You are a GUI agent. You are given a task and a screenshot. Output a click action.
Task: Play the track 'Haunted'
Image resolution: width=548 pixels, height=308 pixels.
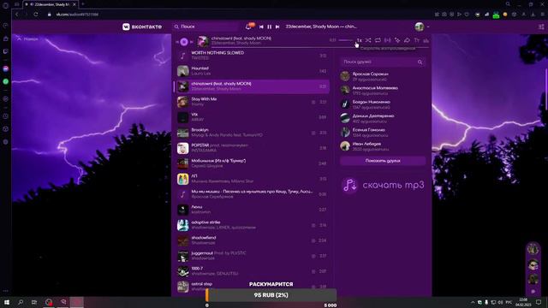coord(251,71)
